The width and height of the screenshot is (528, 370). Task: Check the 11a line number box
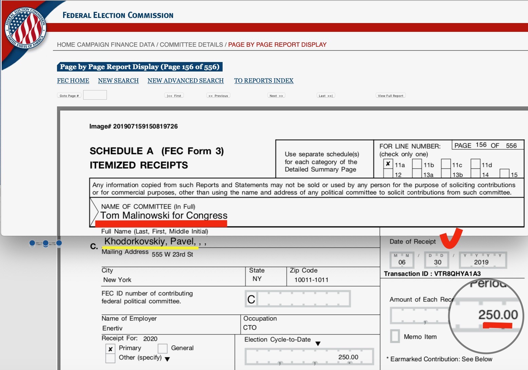pyautogui.click(x=388, y=164)
